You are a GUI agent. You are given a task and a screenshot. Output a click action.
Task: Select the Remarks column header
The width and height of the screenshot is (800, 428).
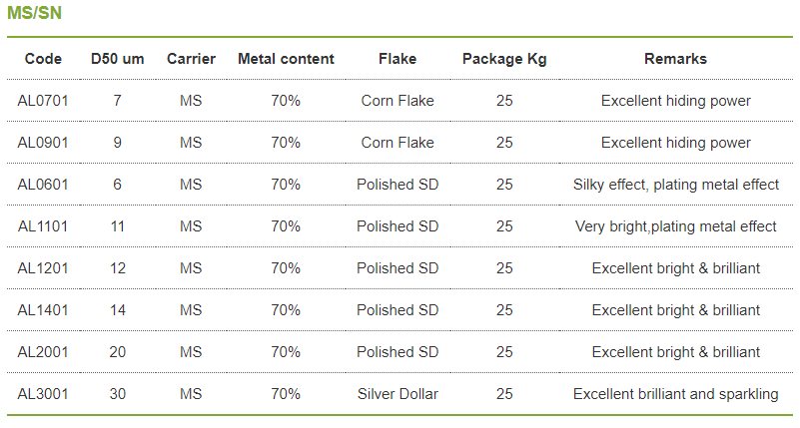(x=675, y=59)
